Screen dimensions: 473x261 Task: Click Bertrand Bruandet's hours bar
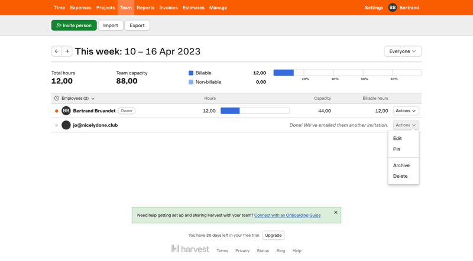point(255,111)
